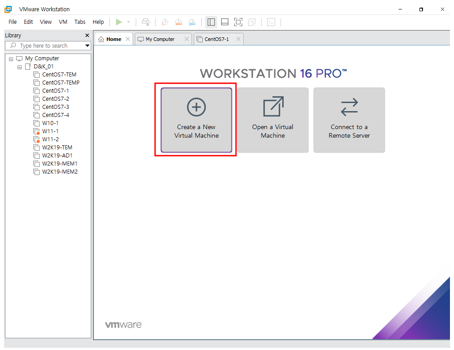Open the power options dropdown arrow

pyautogui.click(x=129, y=22)
